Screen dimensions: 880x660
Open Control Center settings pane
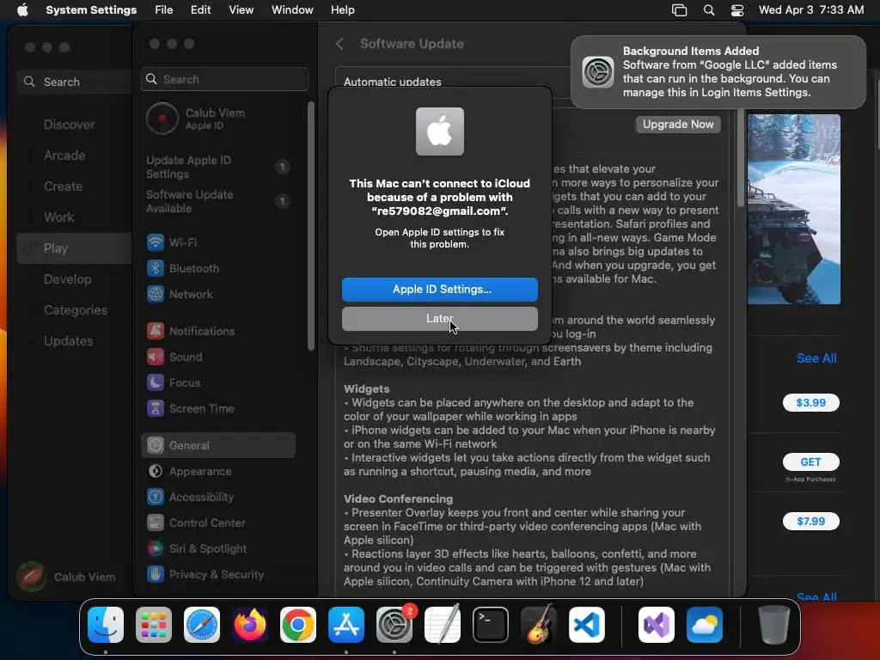pyautogui.click(x=218, y=523)
